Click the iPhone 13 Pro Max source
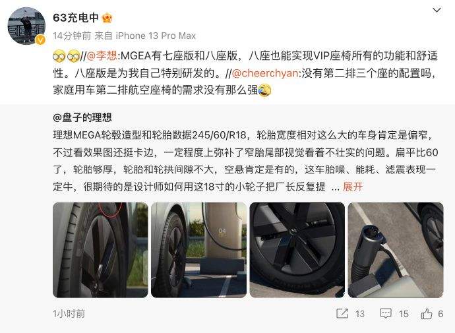Viewport: 455px width, 333px height. [156, 36]
